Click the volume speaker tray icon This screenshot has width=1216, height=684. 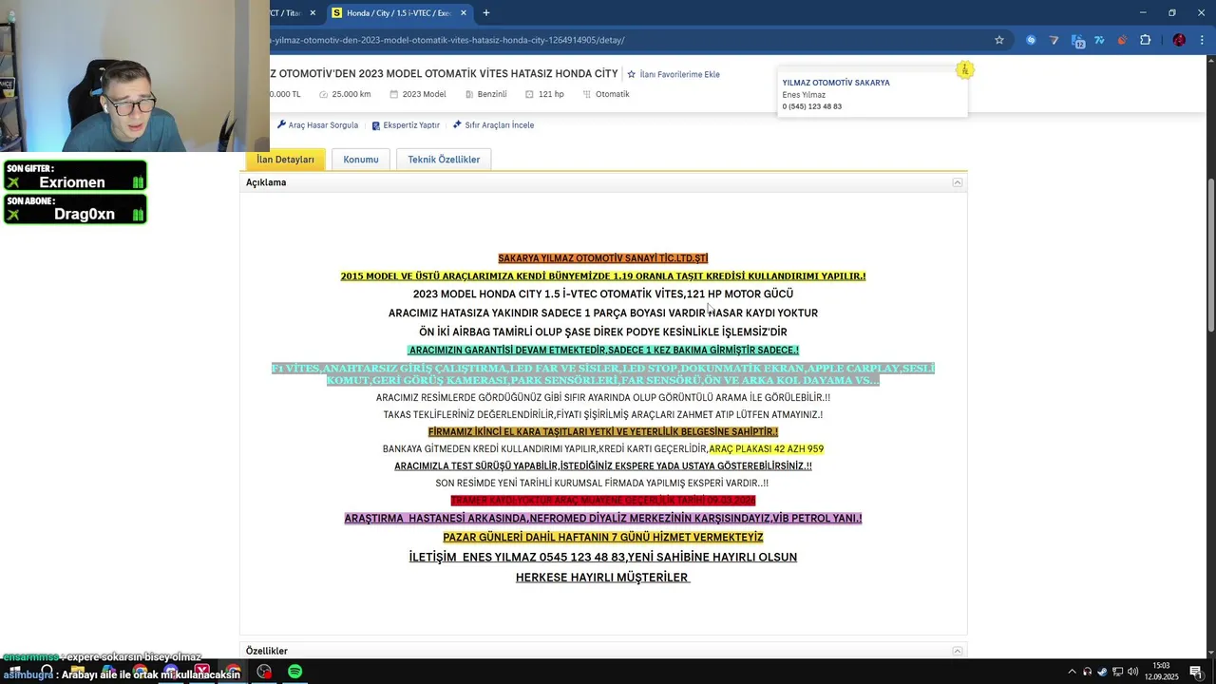click(1132, 672)
